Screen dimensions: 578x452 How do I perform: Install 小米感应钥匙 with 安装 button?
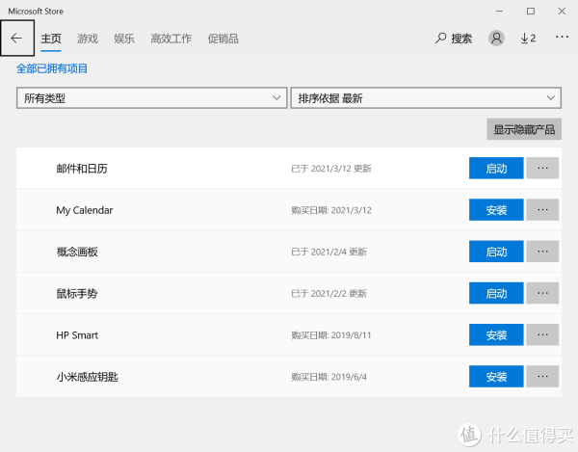tap(496, 377)
